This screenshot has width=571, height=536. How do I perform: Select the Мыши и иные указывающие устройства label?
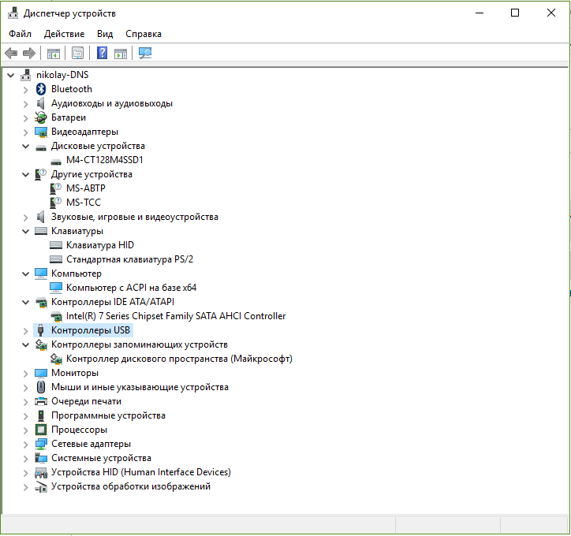click(x=140, y=387)
